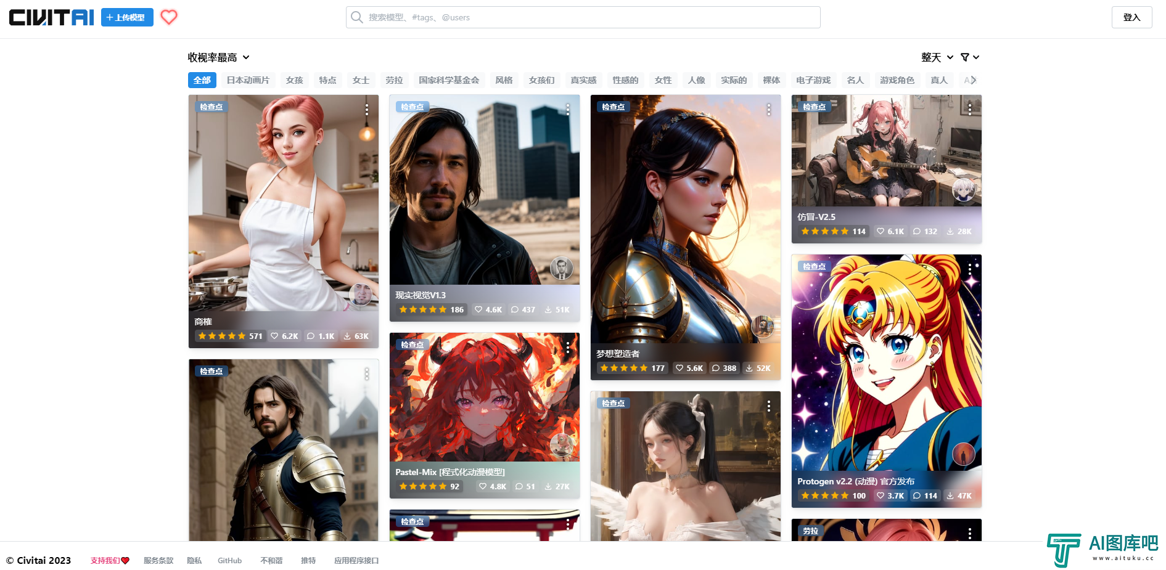
Task: Open three-dot menu on 仿冒-V2.5 card
Action: (x=969, y=109)
